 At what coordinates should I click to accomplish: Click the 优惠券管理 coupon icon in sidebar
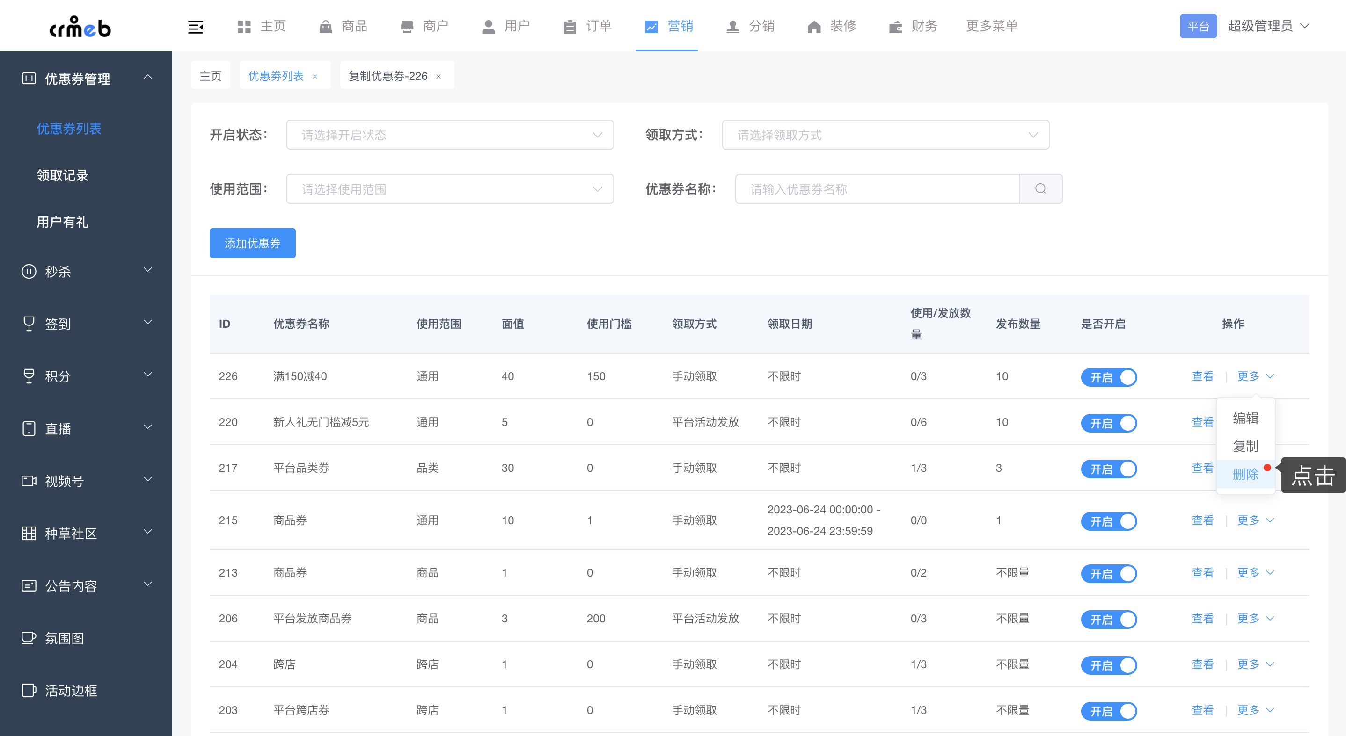(x=29, y=79)
